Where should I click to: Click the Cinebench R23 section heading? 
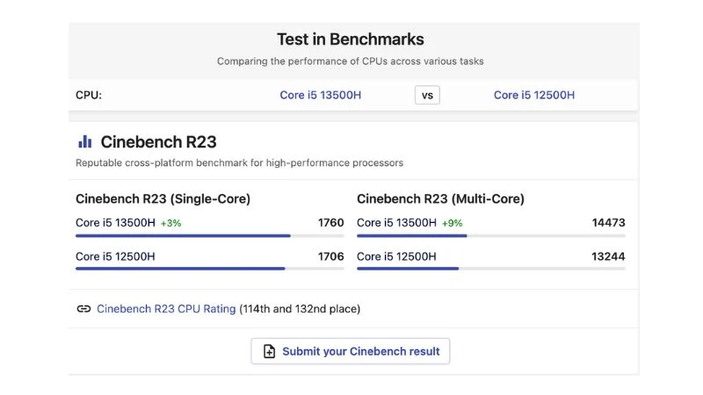pos(158,142)
